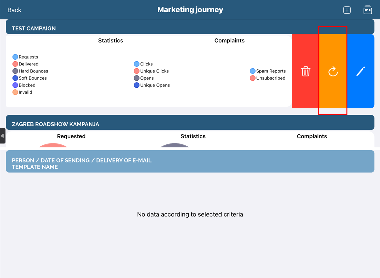Select the Blocked legend dot
This screenshot has height=278, width=380.
(x=15, y=85)
